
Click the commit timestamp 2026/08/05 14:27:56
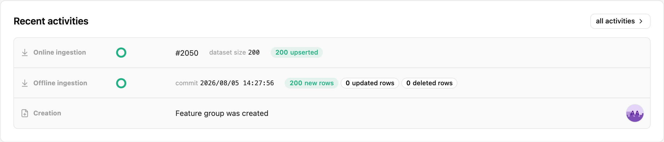pyautogui.click(x=237, y=83)
